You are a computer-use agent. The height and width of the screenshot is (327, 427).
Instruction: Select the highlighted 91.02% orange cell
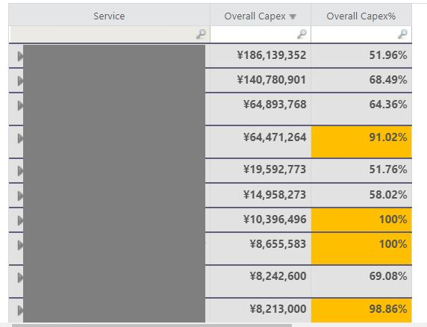(361, 142)
